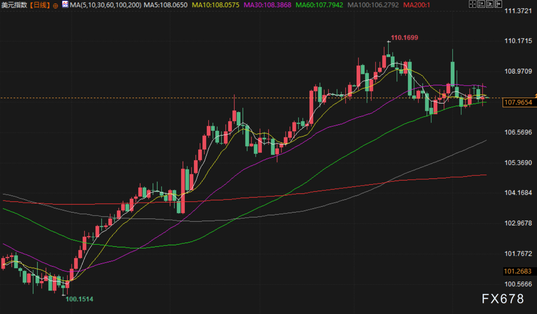Image resolution: width=537 pixels, height=314 pixels.
Task: Click the orange crosshair target icon beside 日线
Action: tap(56, 6)
